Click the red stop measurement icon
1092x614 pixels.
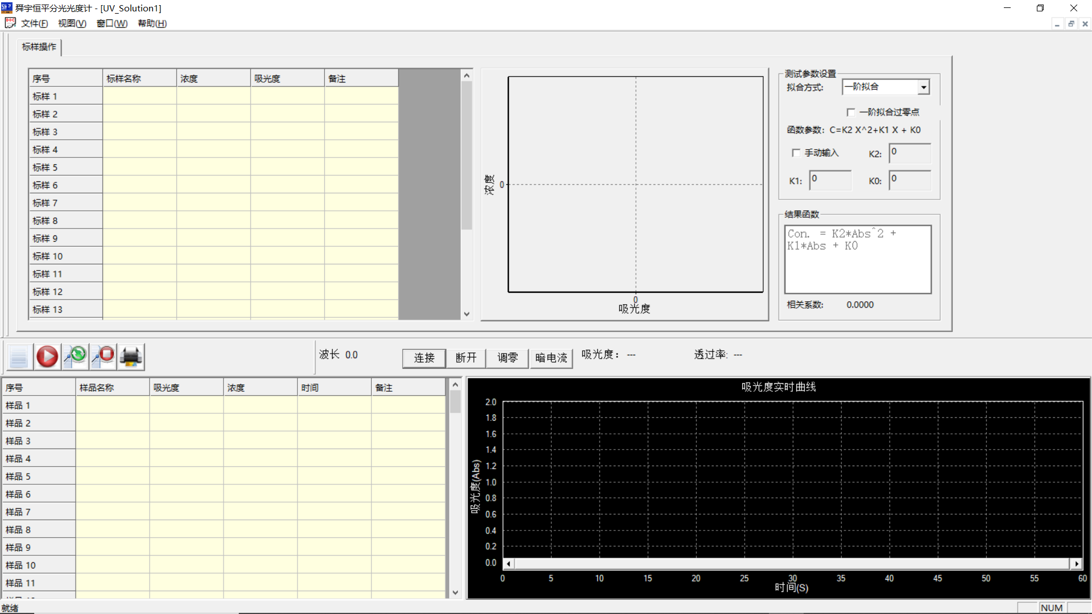pos(103,356)
